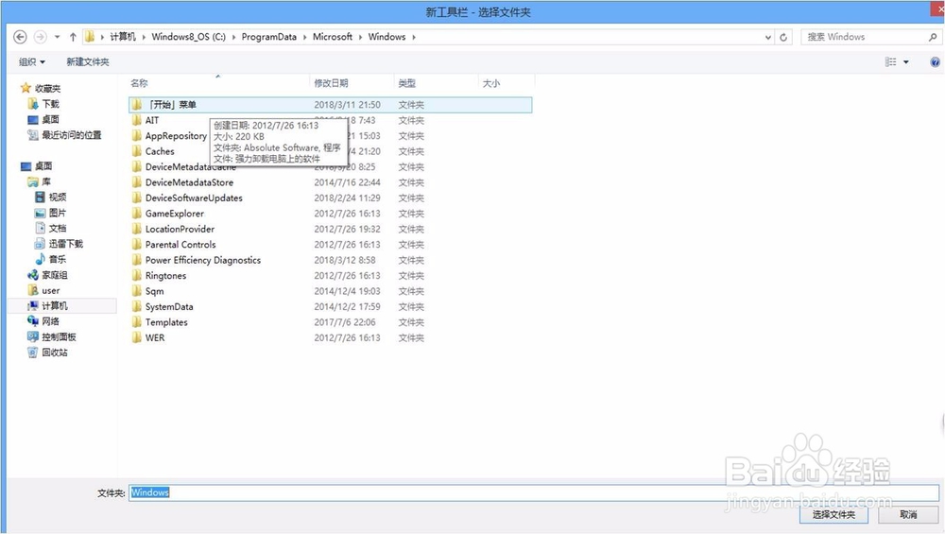Open view options dropdown arrow

(906, 62)
